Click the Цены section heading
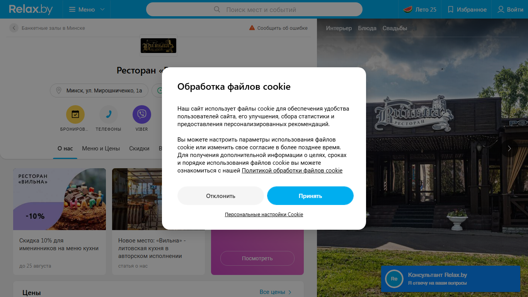The image size is (528, 297). tap(32, 293)
